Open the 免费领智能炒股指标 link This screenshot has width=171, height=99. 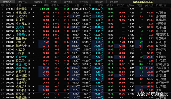click(x=143, y=2)
